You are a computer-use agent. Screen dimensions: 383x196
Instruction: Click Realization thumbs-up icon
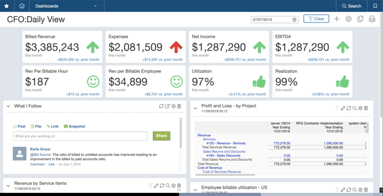pos(343,81)
